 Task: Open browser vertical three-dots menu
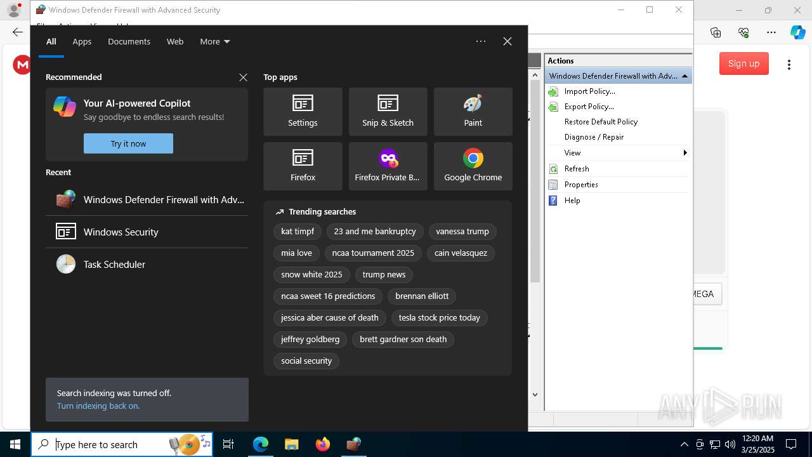789,65
